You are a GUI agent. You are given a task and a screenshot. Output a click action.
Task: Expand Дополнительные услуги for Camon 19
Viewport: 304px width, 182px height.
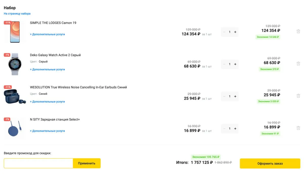47,34
